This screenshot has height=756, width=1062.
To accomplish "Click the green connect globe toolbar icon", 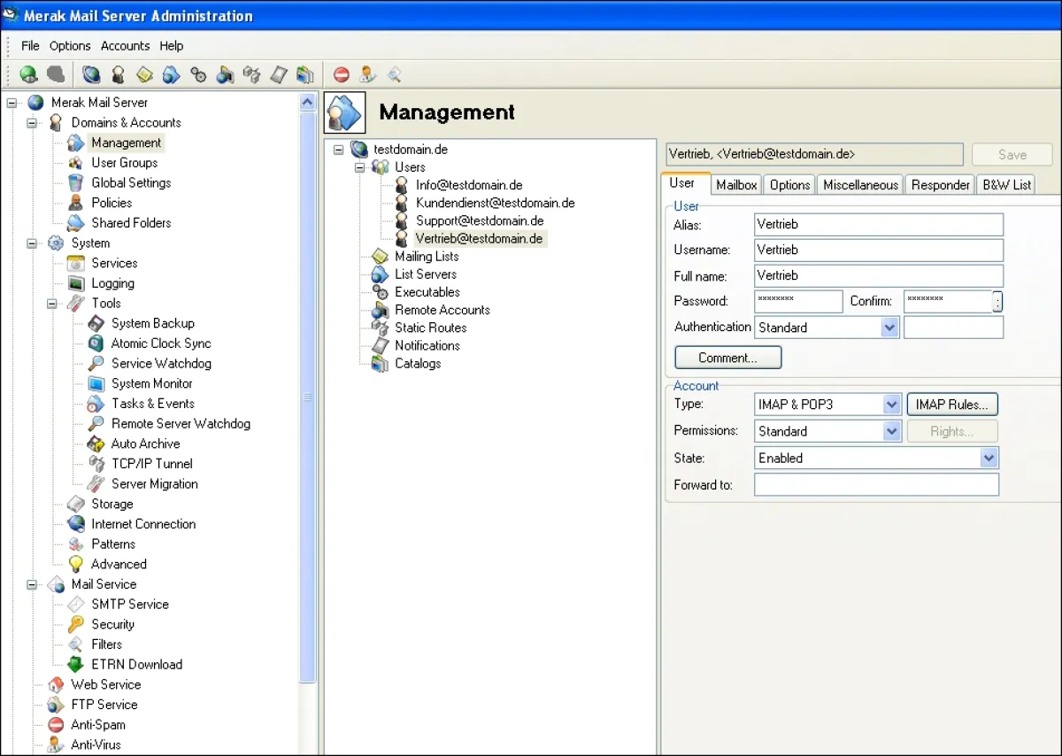I will coord(28,75).
